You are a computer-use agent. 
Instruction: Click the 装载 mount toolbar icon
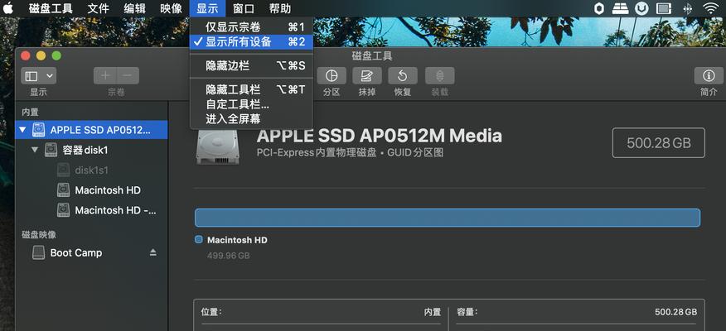tap(440, 76)
